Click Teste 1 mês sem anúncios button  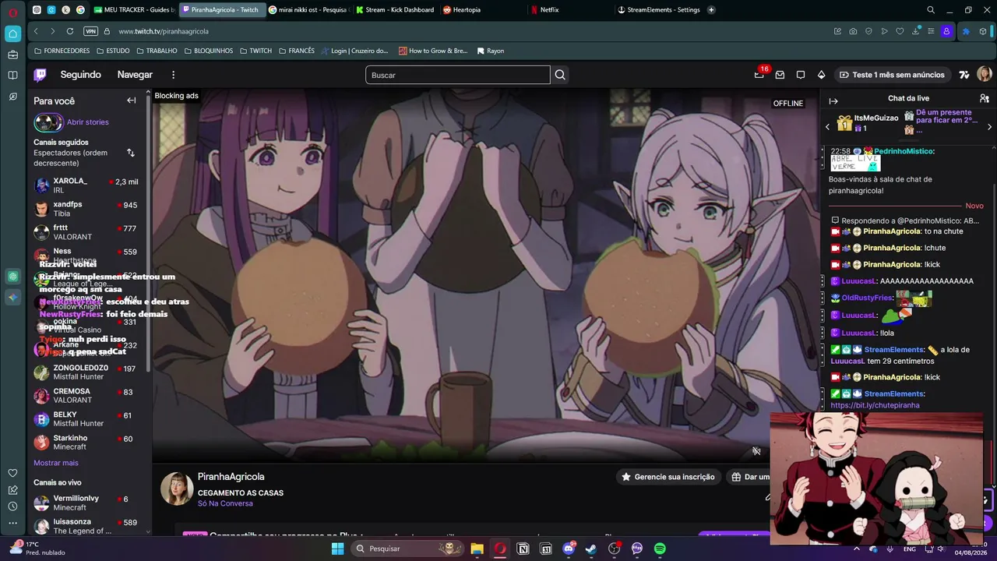tap(892, 75)
